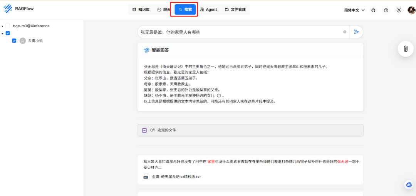Send the search query

coord(357,32)
